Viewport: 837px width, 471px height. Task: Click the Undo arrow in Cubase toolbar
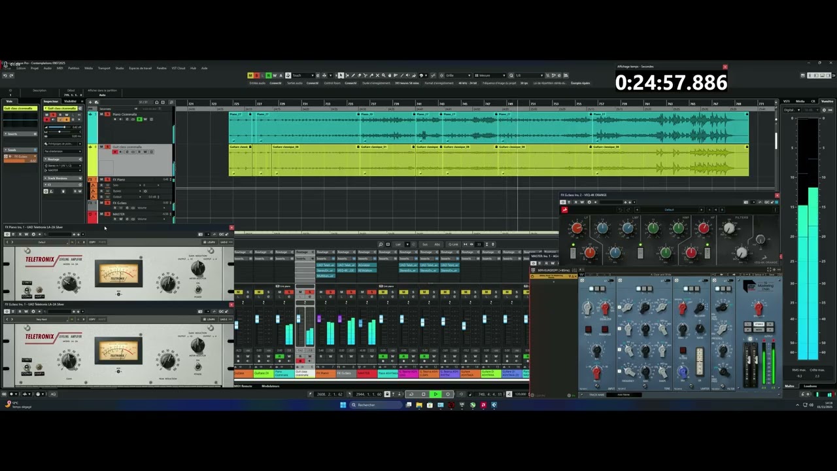pos(5,75)
